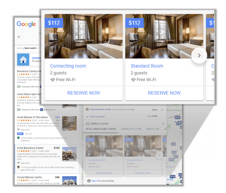
Task: Click the Wi-Fi icon in the zoomed Standard Room card
Action: pyautogui.click(x=133, y=80)
